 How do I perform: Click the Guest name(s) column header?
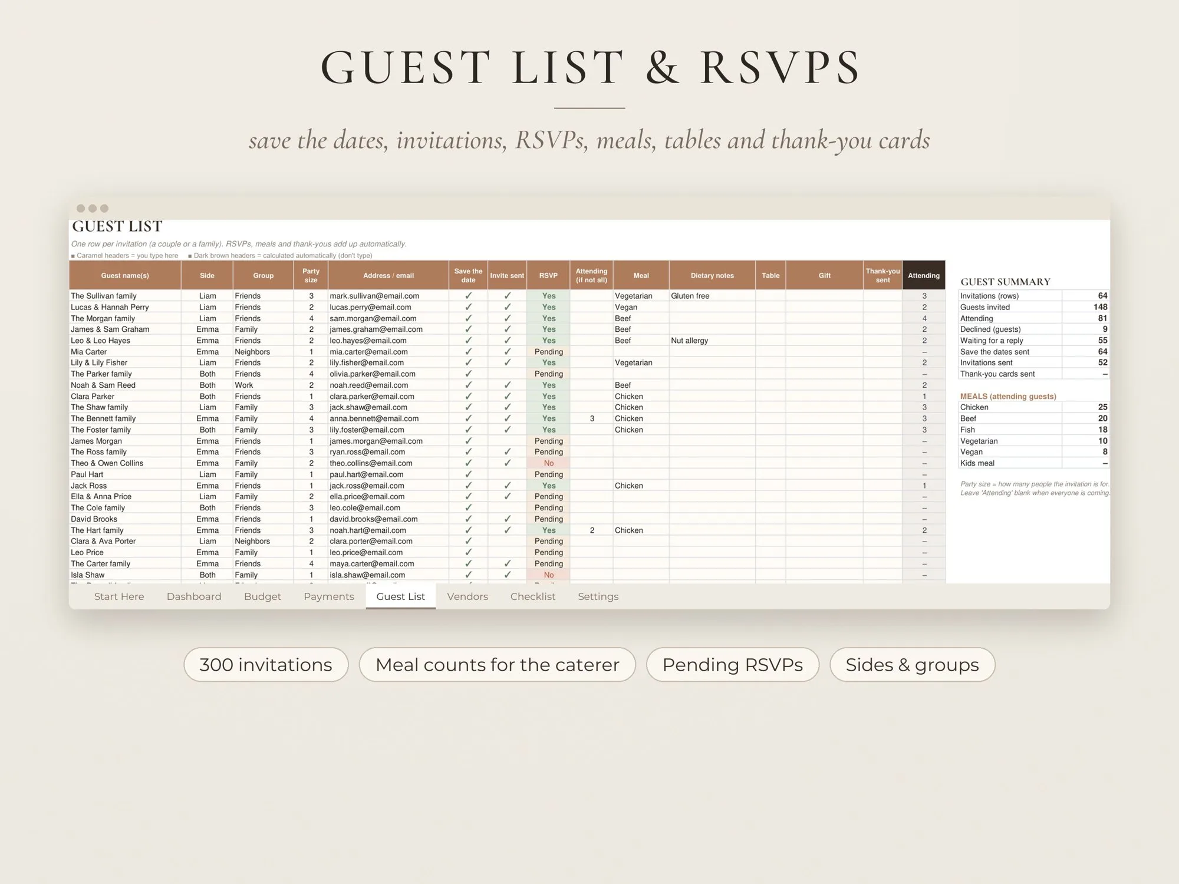coord(125,275)
